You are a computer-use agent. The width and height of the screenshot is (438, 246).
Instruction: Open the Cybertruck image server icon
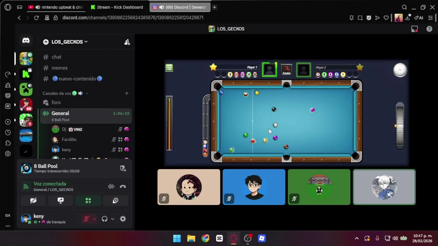tap(26, 135)
